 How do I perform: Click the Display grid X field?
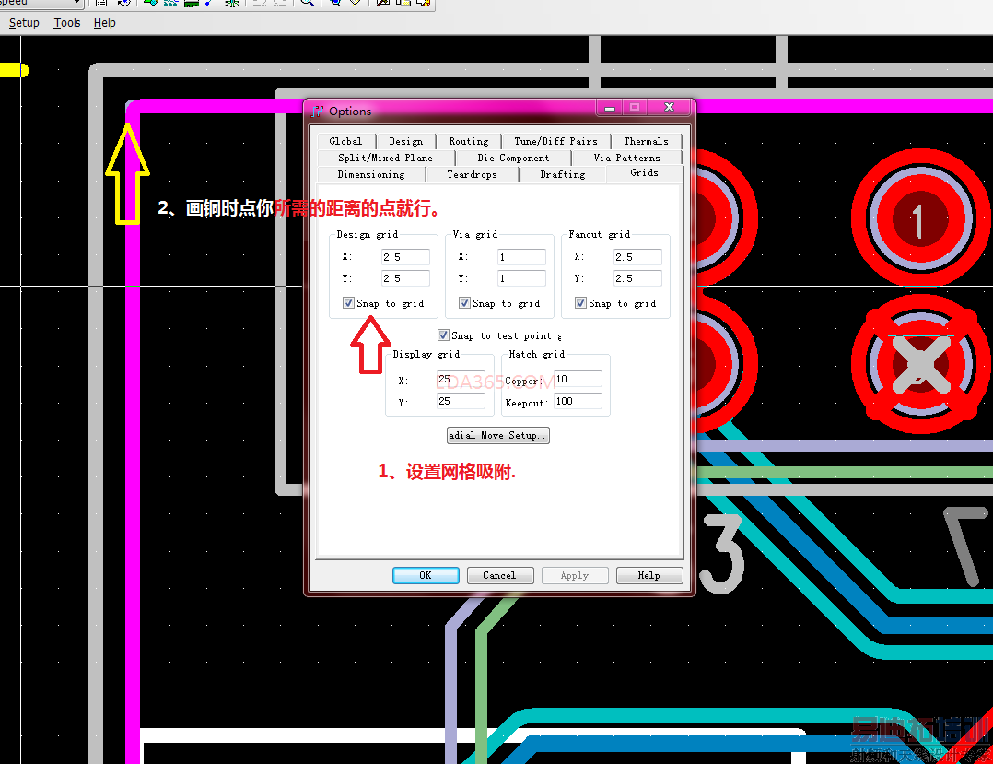pos(461,380)
